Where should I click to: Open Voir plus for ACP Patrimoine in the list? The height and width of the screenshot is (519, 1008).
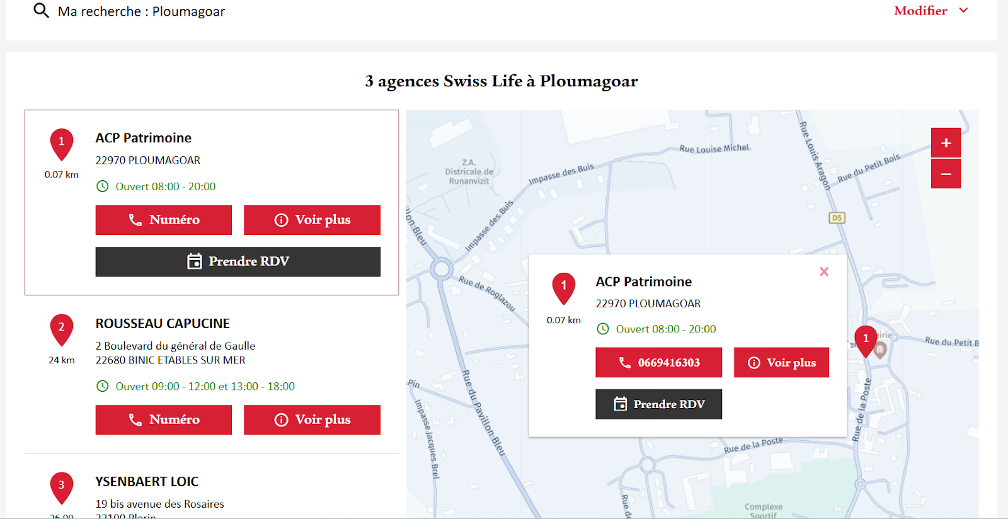(312, 220)
